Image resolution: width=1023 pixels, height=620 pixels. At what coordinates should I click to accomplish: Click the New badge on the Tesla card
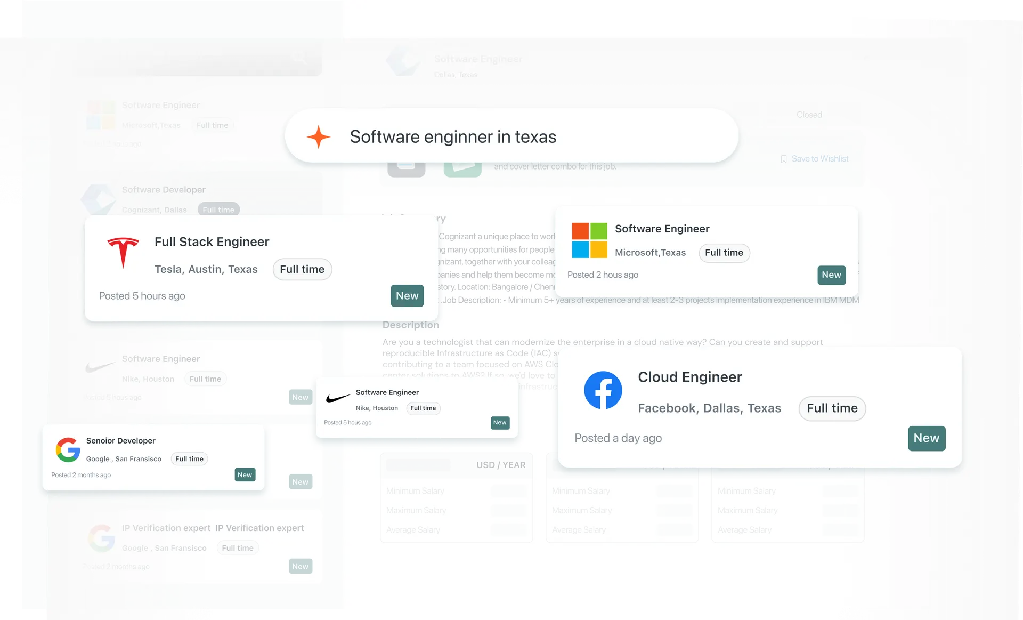[x=407, y=296]
